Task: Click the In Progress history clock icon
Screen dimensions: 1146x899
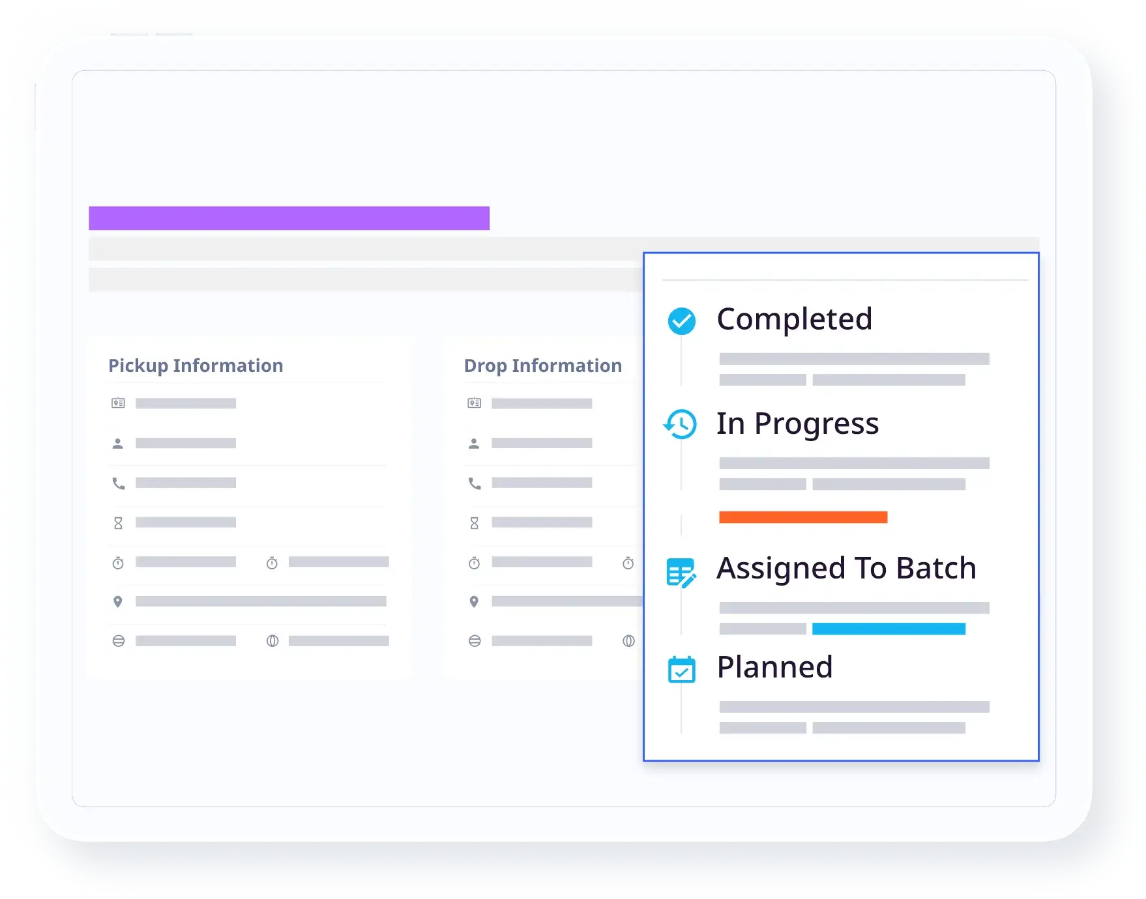Action: pos(681,424)
